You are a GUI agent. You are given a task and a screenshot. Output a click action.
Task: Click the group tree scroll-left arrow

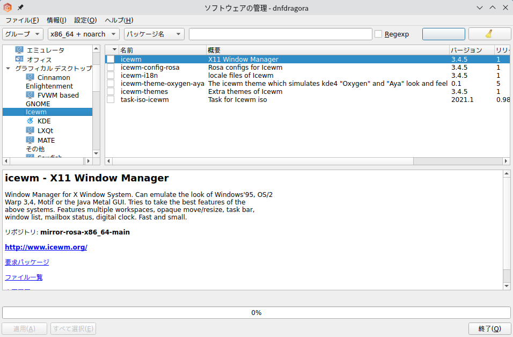pyautogui.click(x=6, y=161)
